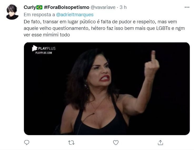The height and width of the screenshot is (150, 194).
Task: Click the tweet text body
Action: 104,28
